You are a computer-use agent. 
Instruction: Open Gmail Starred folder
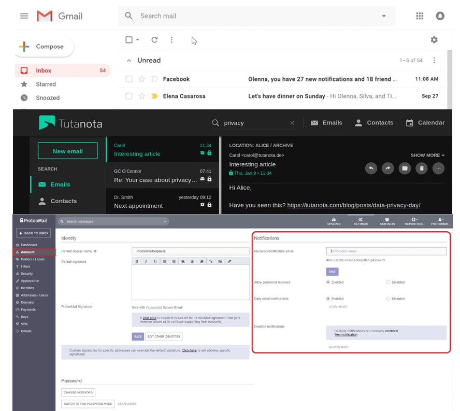tap(46, 84)
